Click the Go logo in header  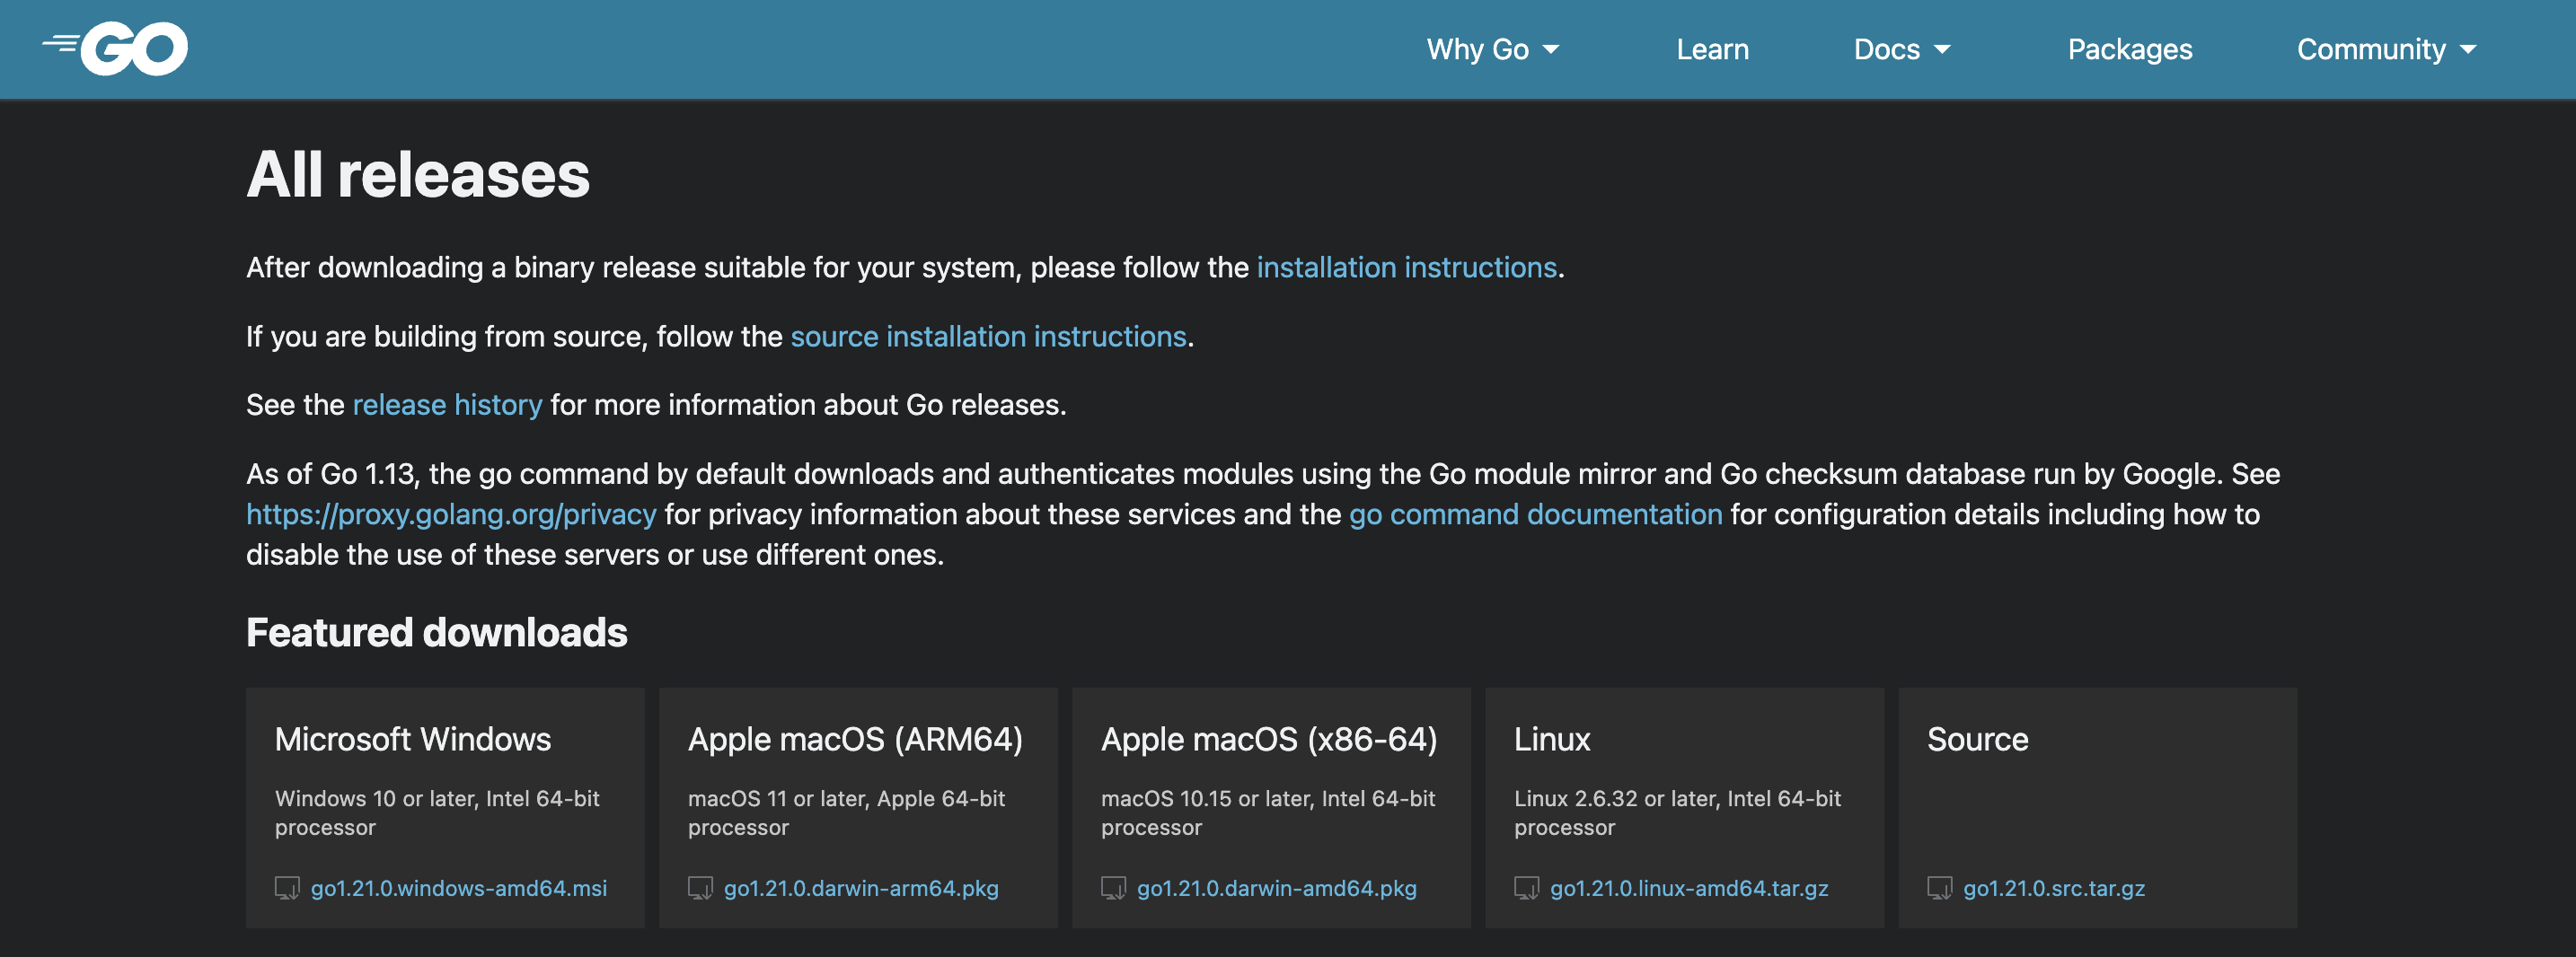[x=115, y=48]
